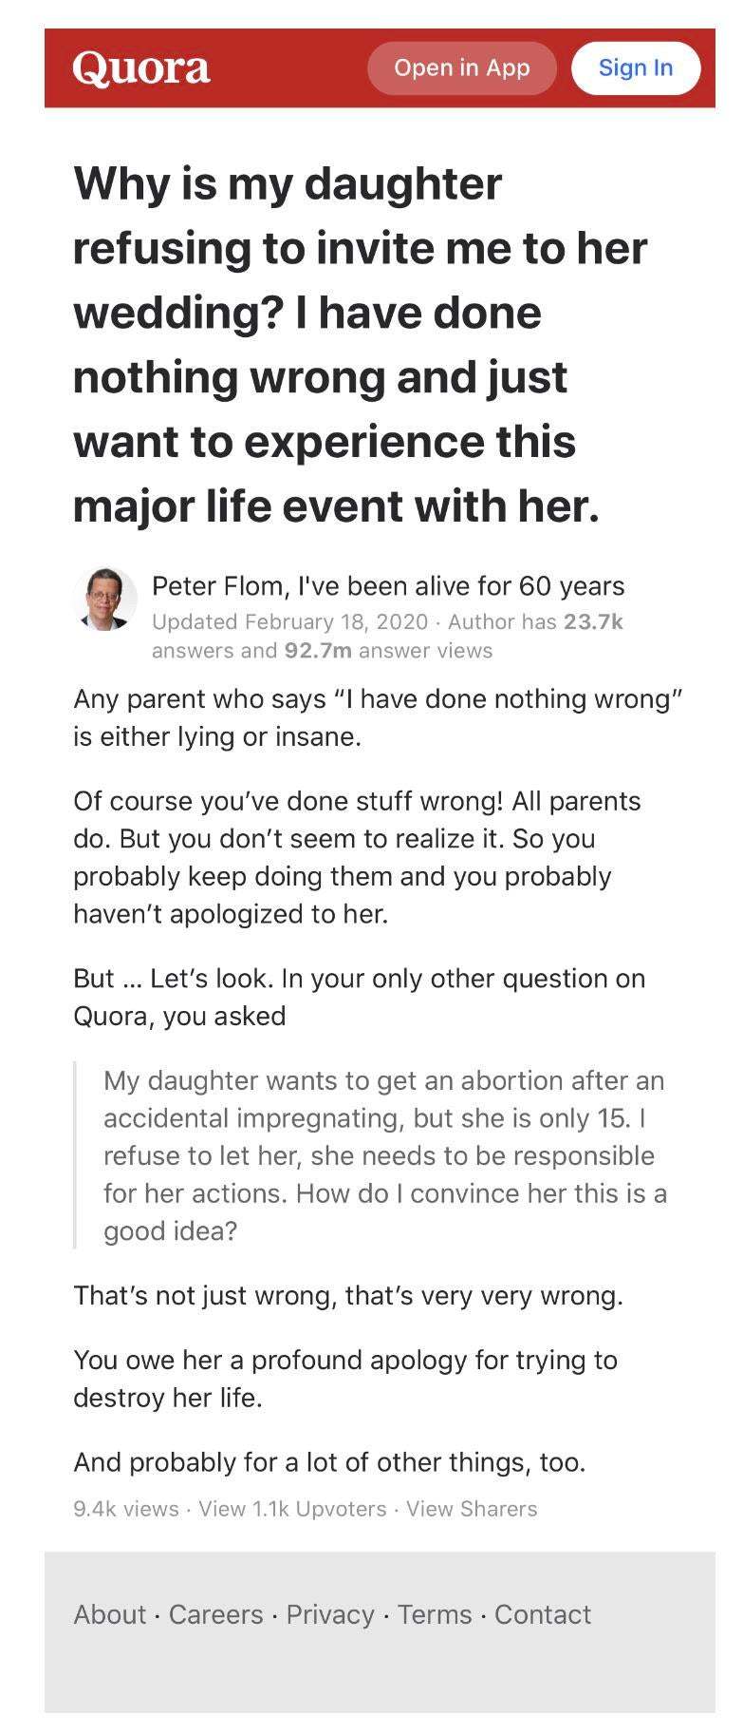Click the 9.4k views count

(x=125, y=1509)
